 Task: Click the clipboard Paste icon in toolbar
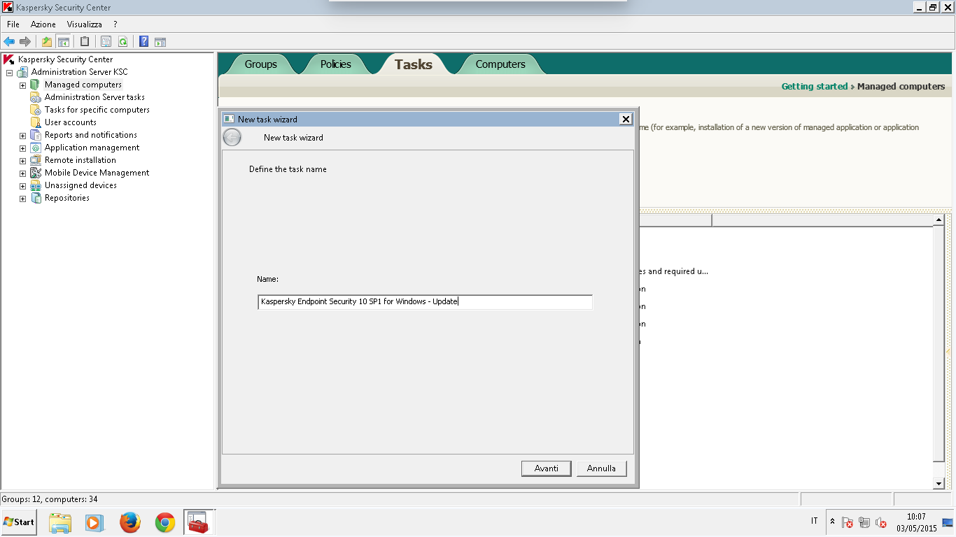click(85, 41)
